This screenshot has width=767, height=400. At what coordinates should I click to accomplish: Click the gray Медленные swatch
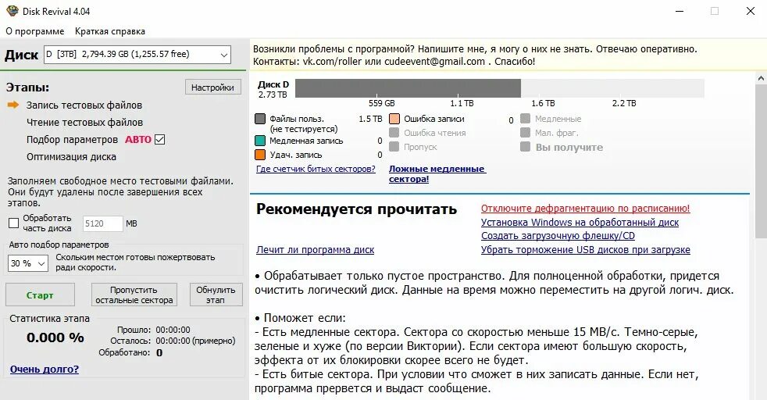click(526, 118)
